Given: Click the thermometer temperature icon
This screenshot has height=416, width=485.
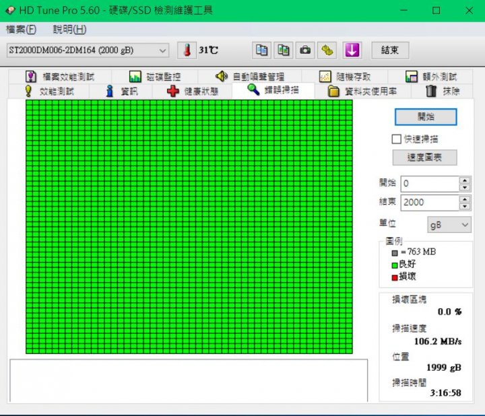Looking at the screenshot, I should [x=187, y=50].
